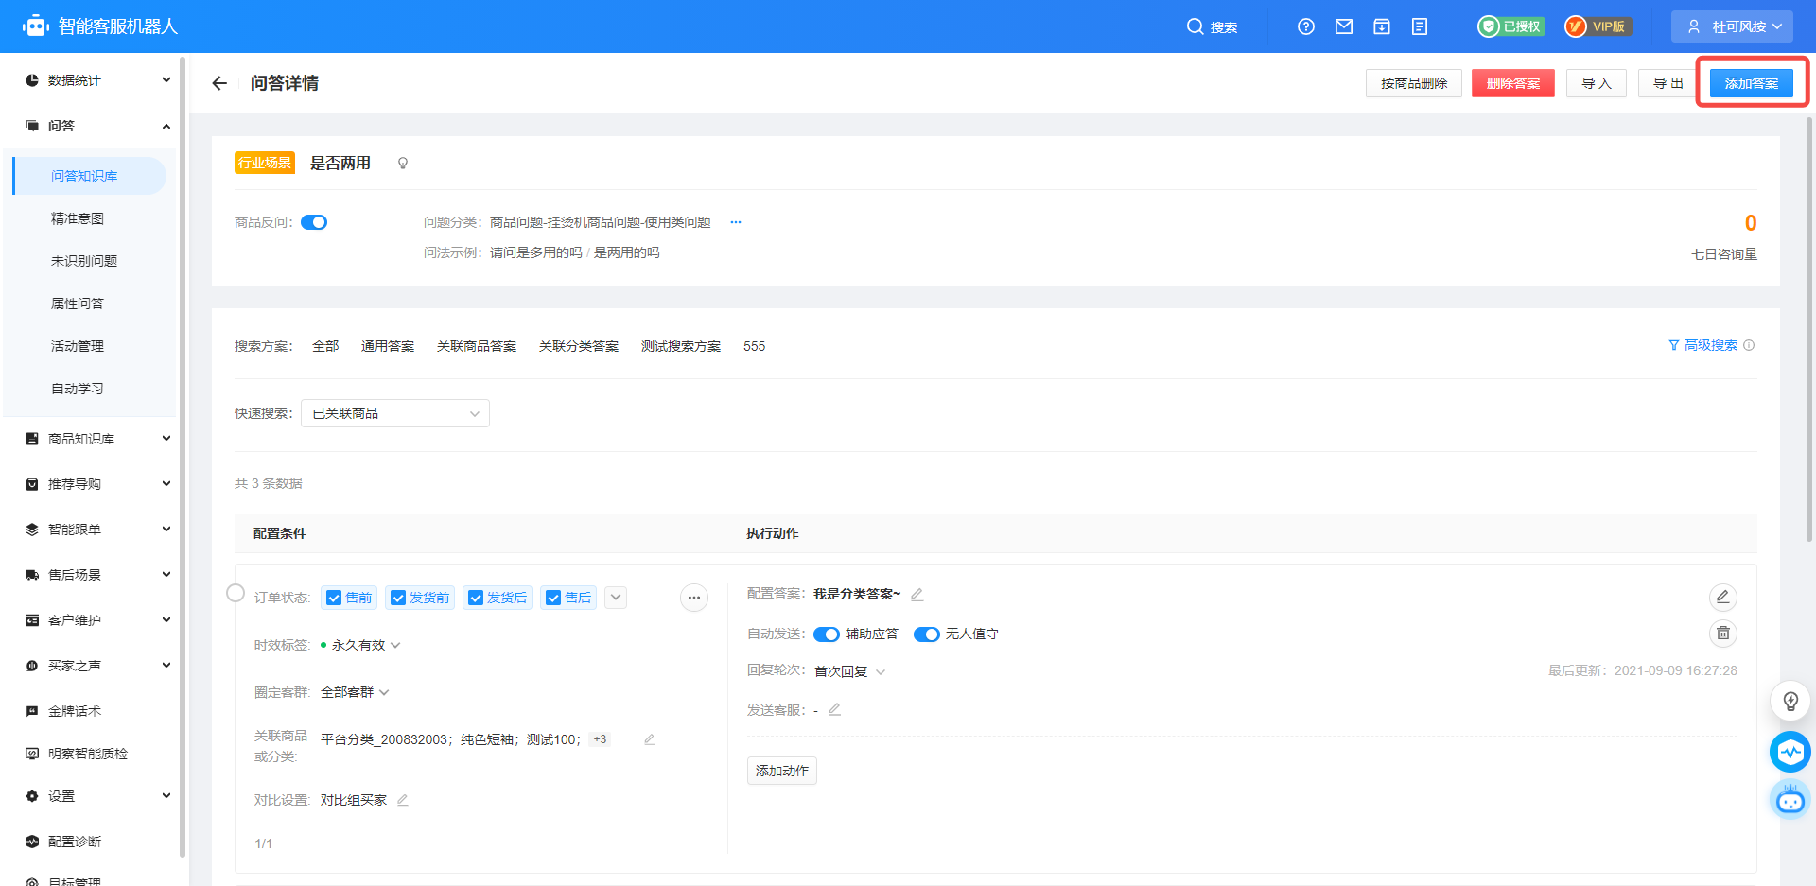The height and width of the screenshot is (886, 1816).
Task: Click the floating blue monitor button
Action: 1790,752
